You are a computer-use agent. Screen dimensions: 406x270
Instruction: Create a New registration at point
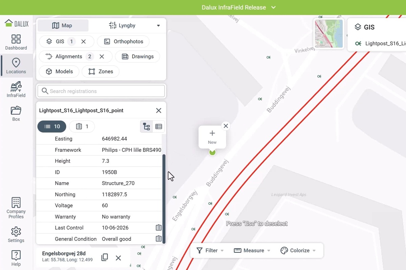pos(212,137)
